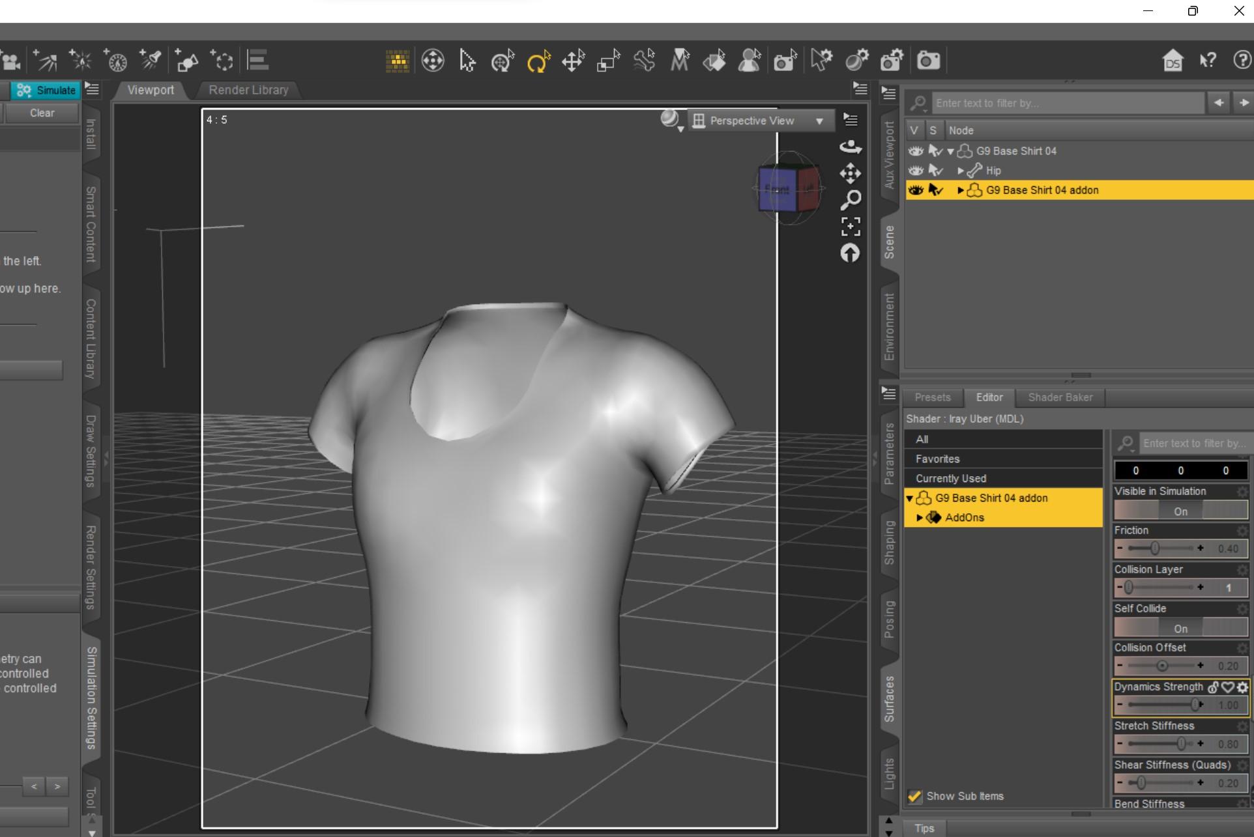The image size is (1254, 837).
Task: Click the Reset camera arrow icon
Action: (x=851, y=253)
